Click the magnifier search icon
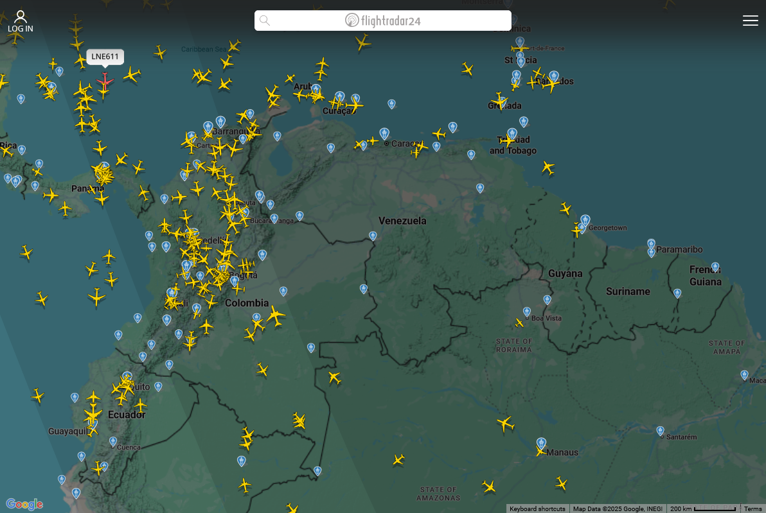 coord(265,21)
